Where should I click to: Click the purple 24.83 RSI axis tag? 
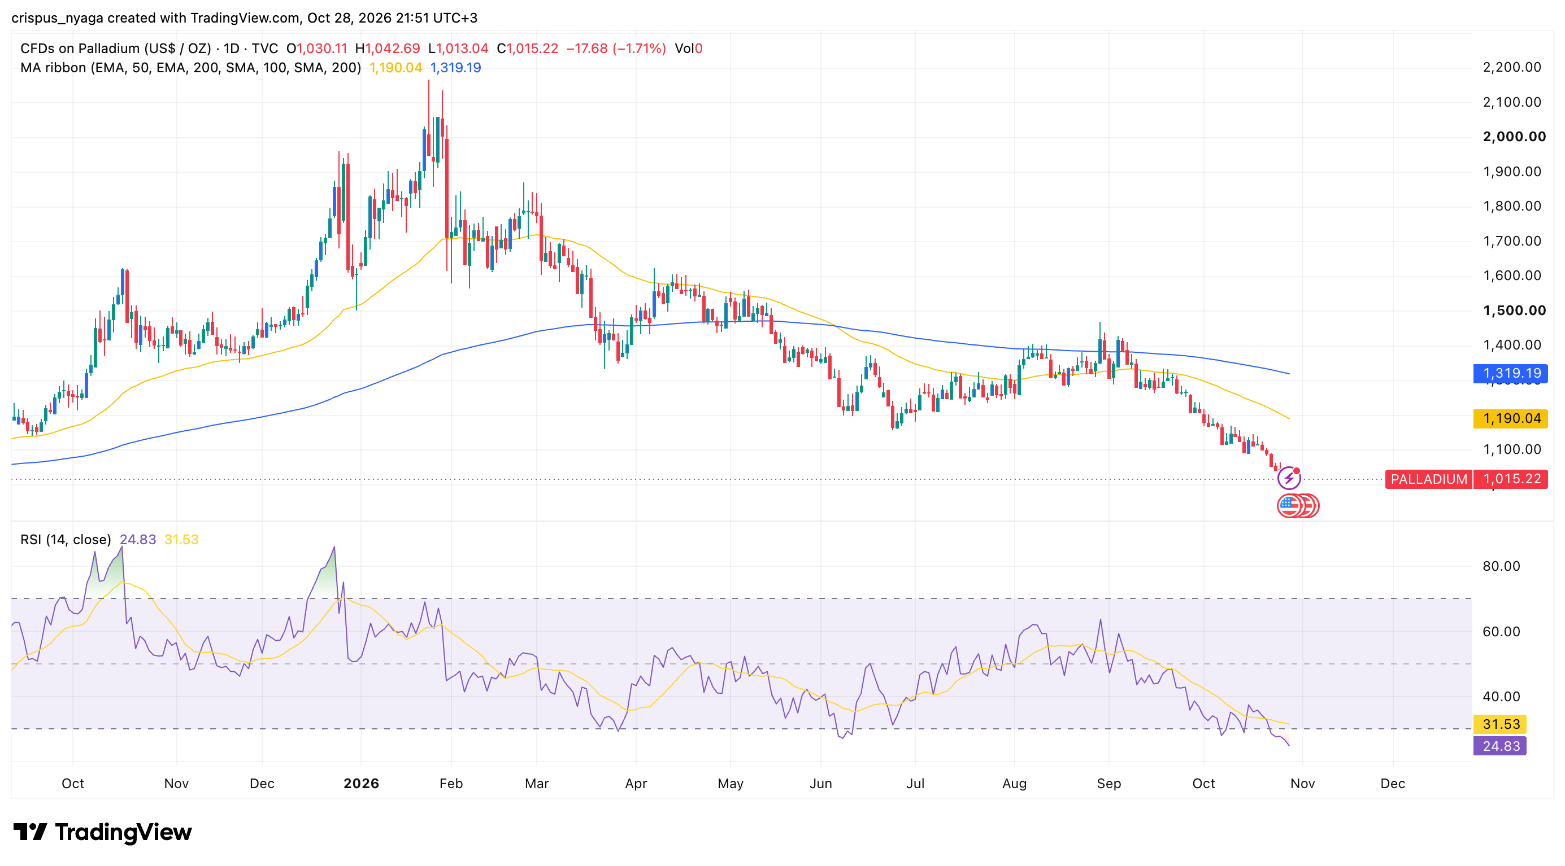click(1500, 746)
